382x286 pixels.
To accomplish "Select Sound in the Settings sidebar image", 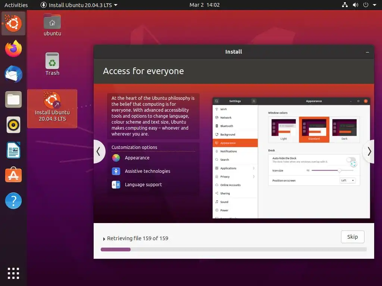I will (x=235, y=202).
